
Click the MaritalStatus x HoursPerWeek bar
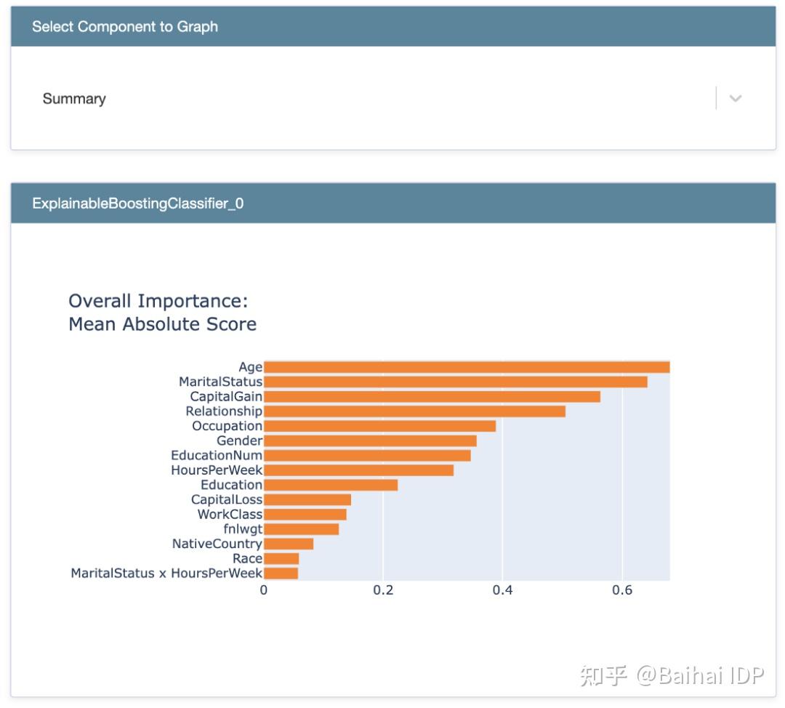[x=281, y=574]
